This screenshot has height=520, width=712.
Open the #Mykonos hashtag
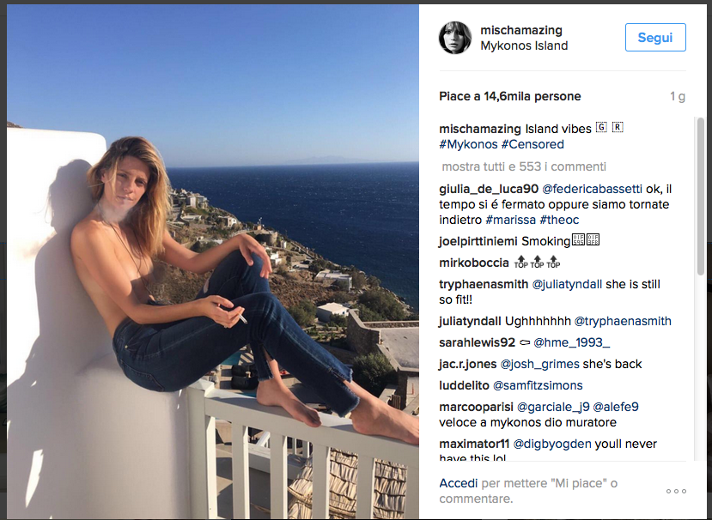(x=468, y=145)
